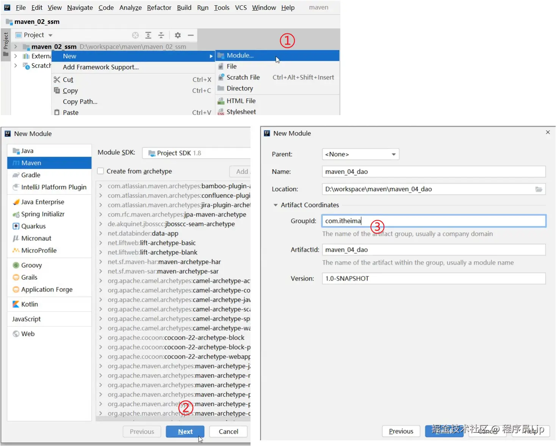This screenshot has width=556, height=446.
Task: Click the Next button in New Module dialog
Action: point(185,432)
